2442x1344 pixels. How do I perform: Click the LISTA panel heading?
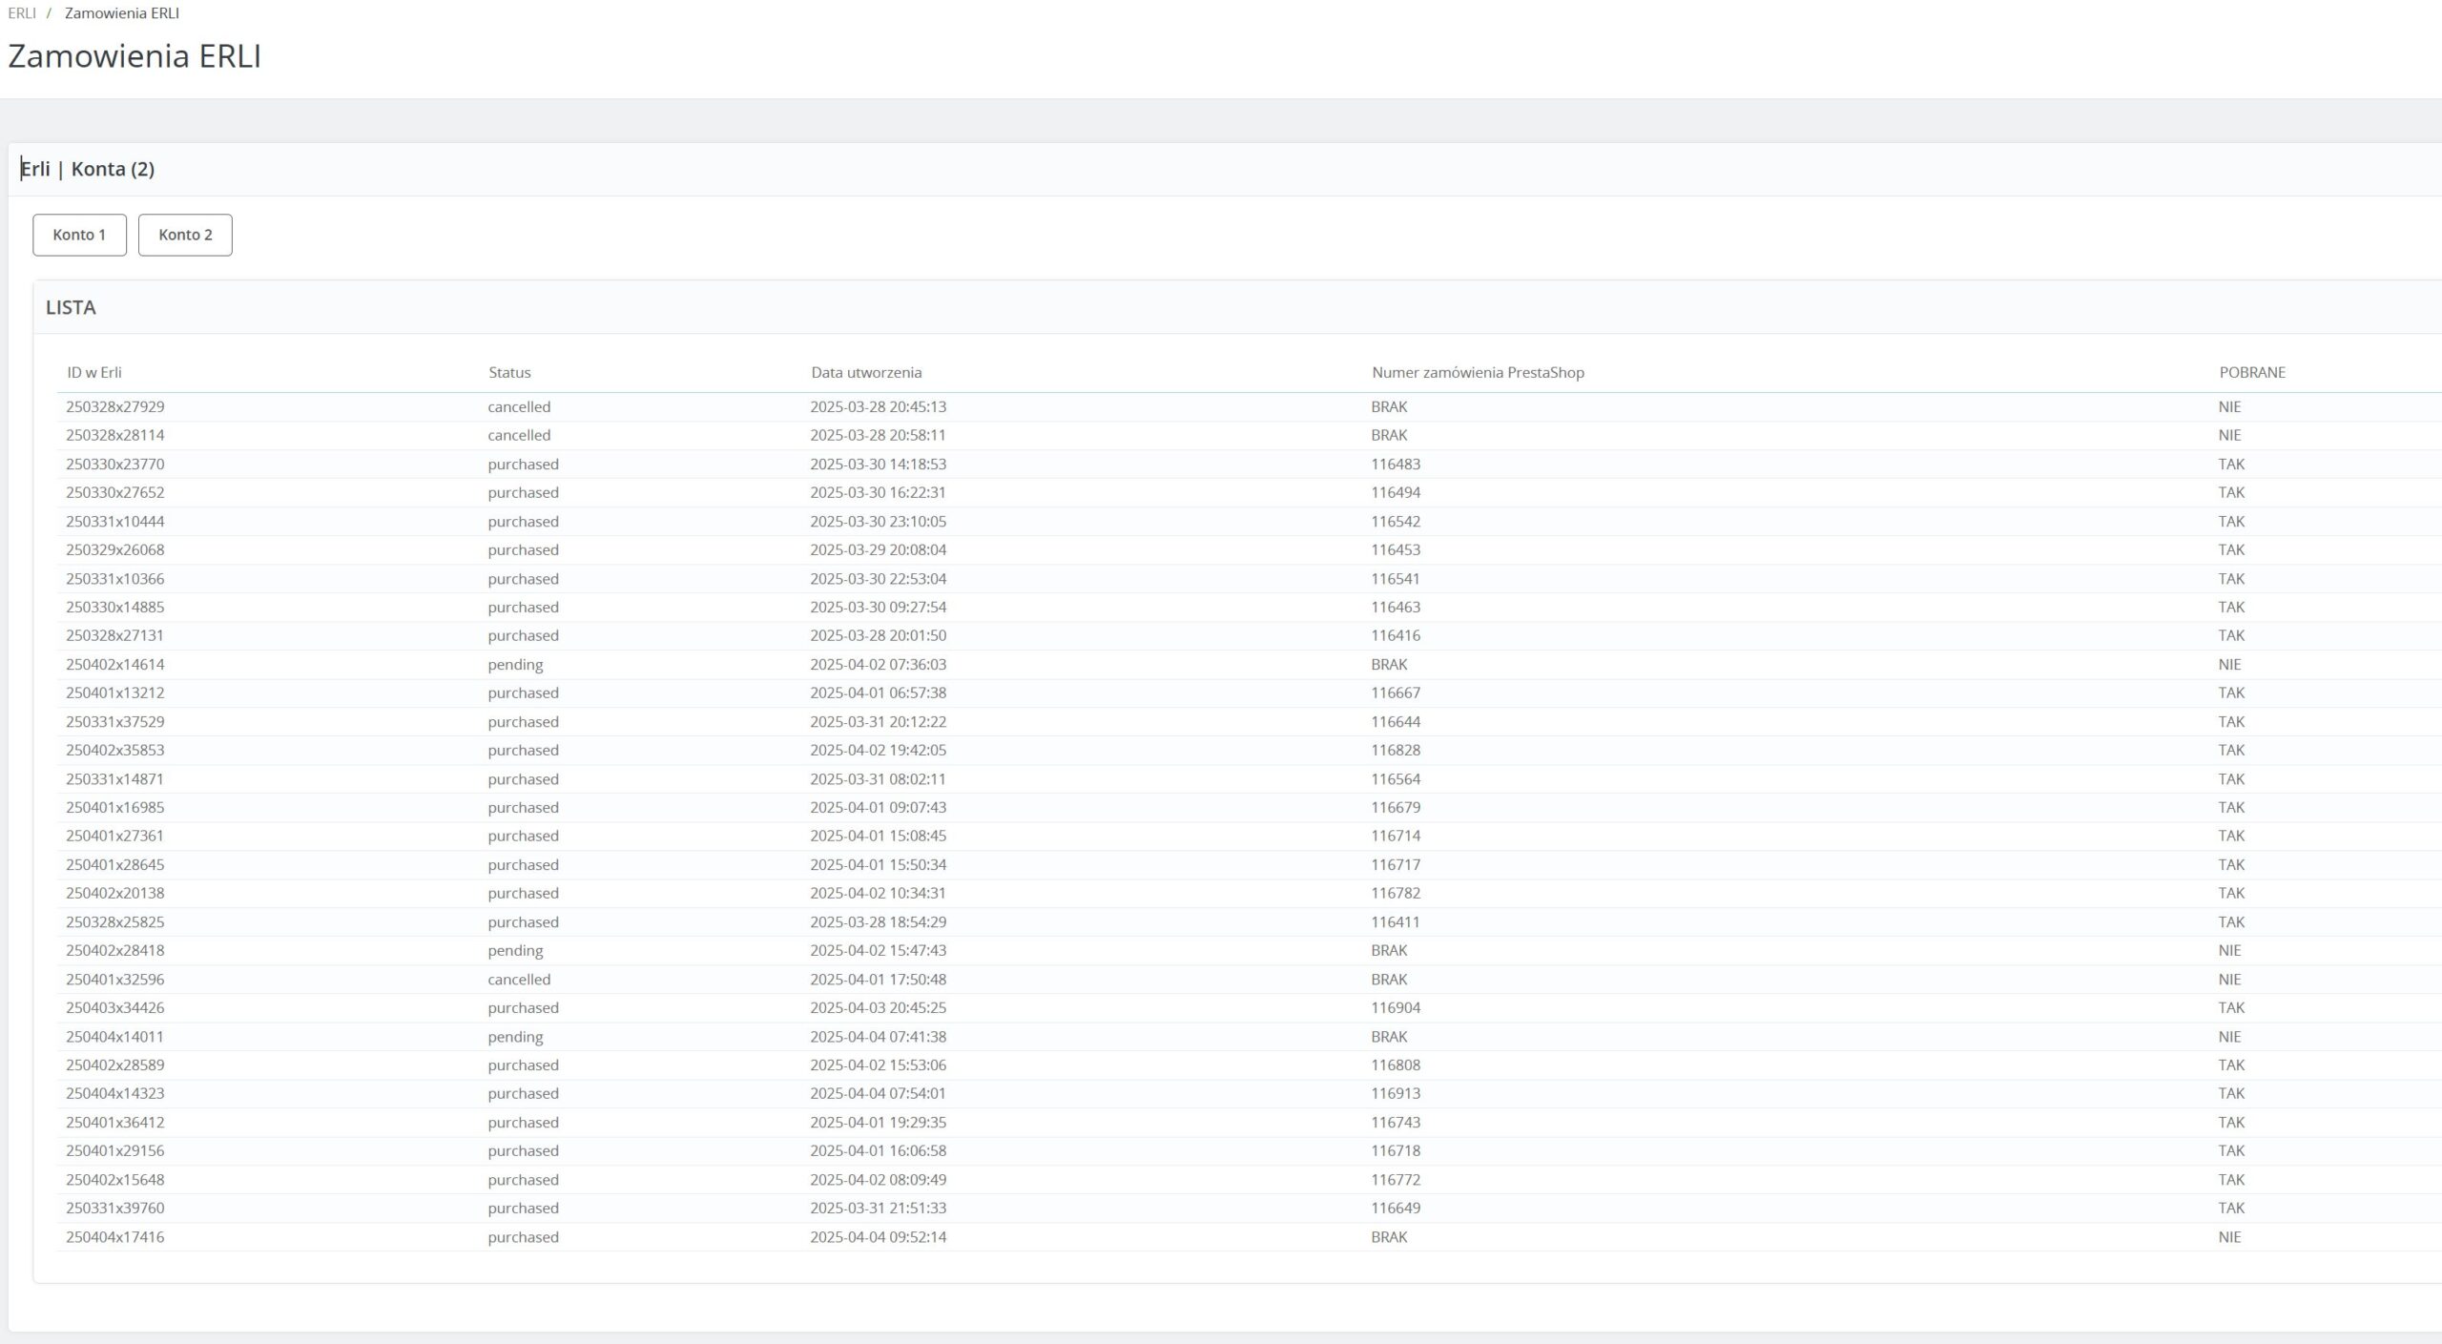[71, 307]
